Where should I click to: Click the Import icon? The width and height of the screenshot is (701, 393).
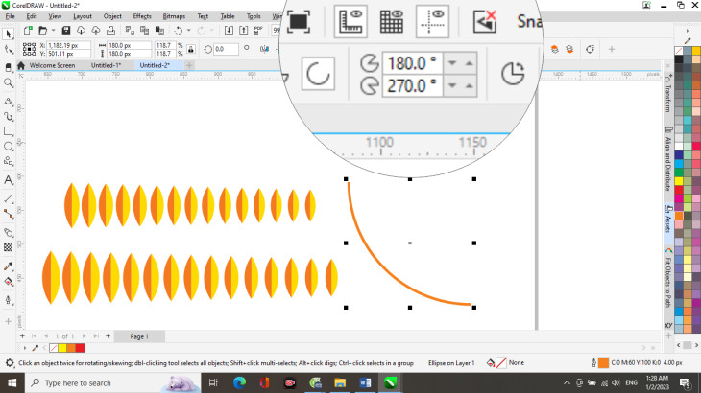point(229,31)
